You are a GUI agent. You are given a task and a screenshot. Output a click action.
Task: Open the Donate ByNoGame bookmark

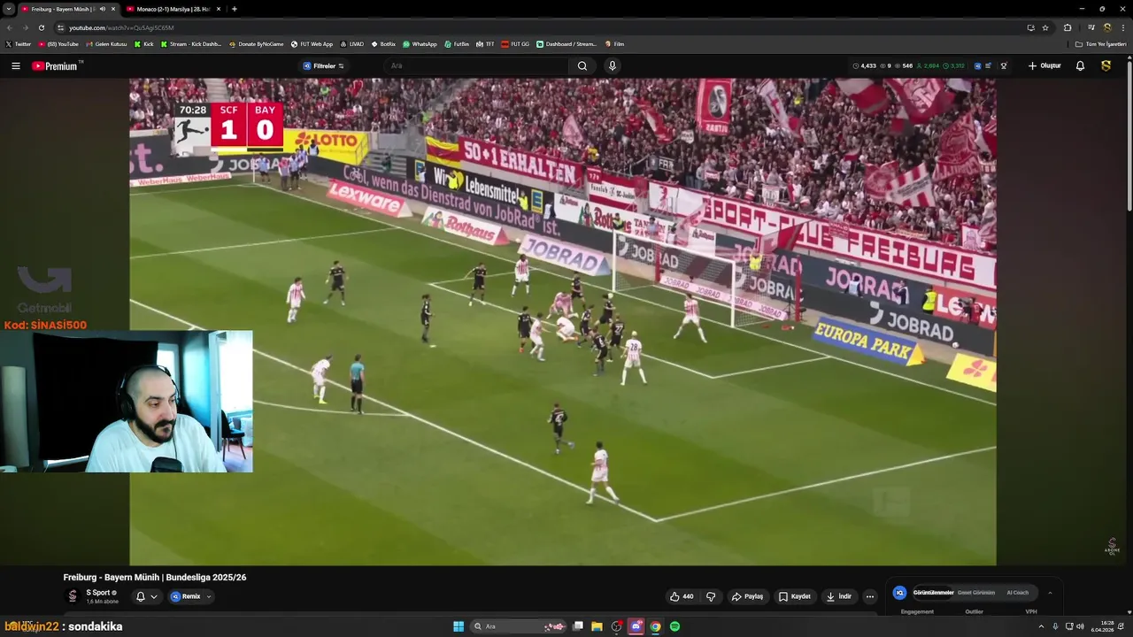point(257,43)
